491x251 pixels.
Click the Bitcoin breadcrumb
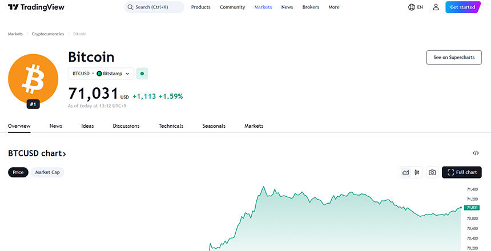tap(79, 34)
